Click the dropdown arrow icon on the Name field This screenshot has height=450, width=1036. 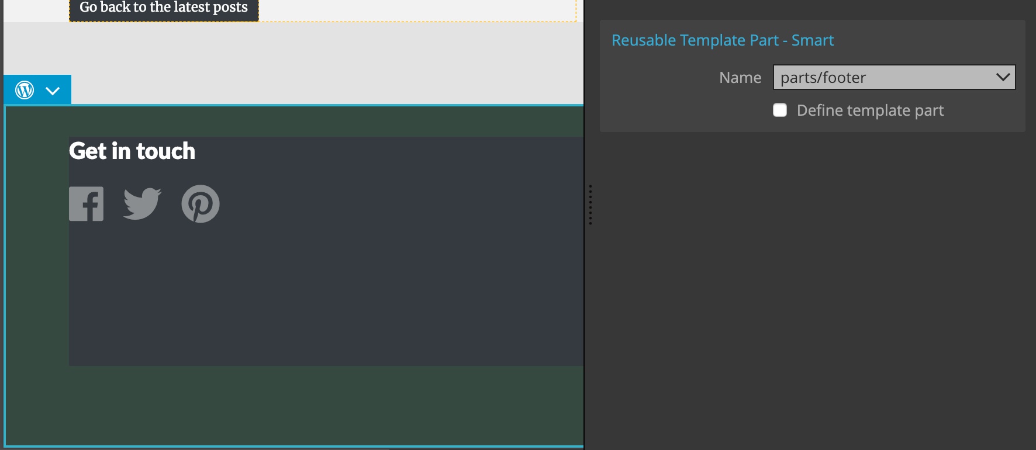pos(1003,77)
